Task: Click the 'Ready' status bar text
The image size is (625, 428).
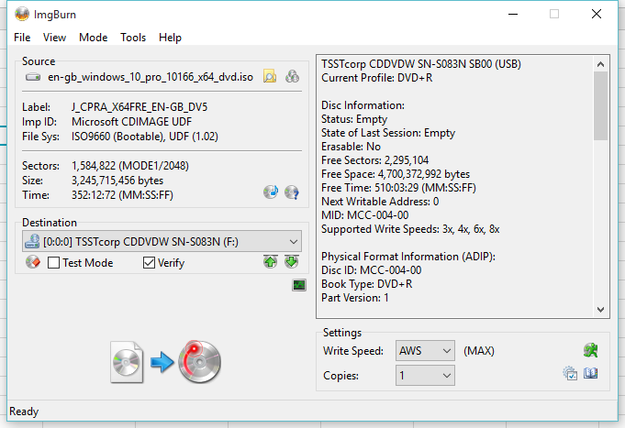Action: (24, 412)
